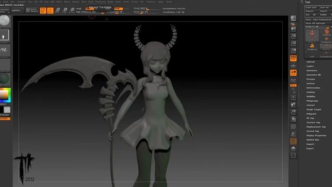Adjust the Focal Shift slider
332x187 pixels.
coord(147,8)
